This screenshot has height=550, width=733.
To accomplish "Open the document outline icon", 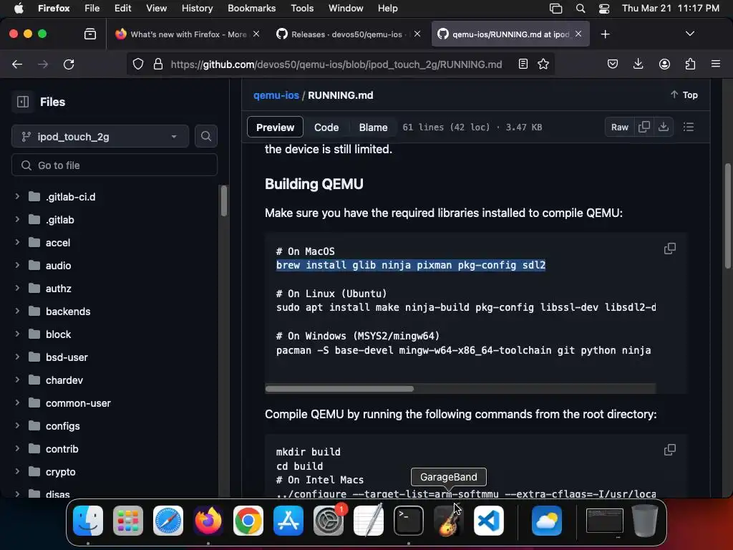I will pyautogui.click(x=688, y=127).
